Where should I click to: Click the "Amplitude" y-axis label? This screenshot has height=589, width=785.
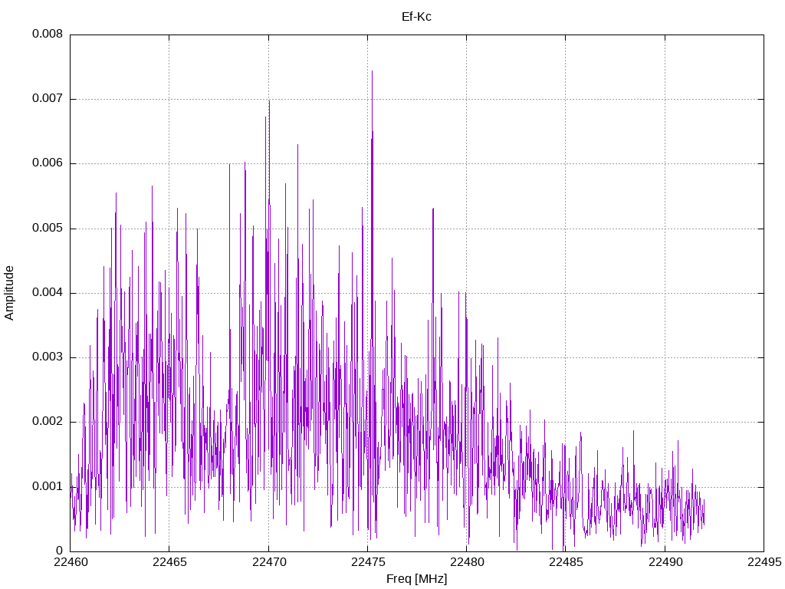[9, 293]
